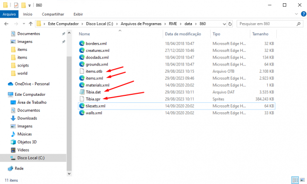Select the doodads.xml file icon

click(x=82, y=57)
